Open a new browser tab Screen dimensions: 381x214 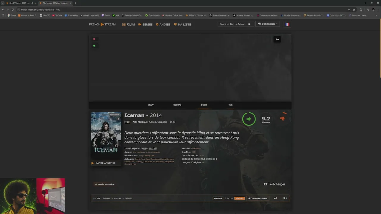(75, 3)
